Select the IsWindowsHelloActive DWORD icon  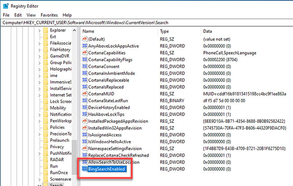(85, 141)
